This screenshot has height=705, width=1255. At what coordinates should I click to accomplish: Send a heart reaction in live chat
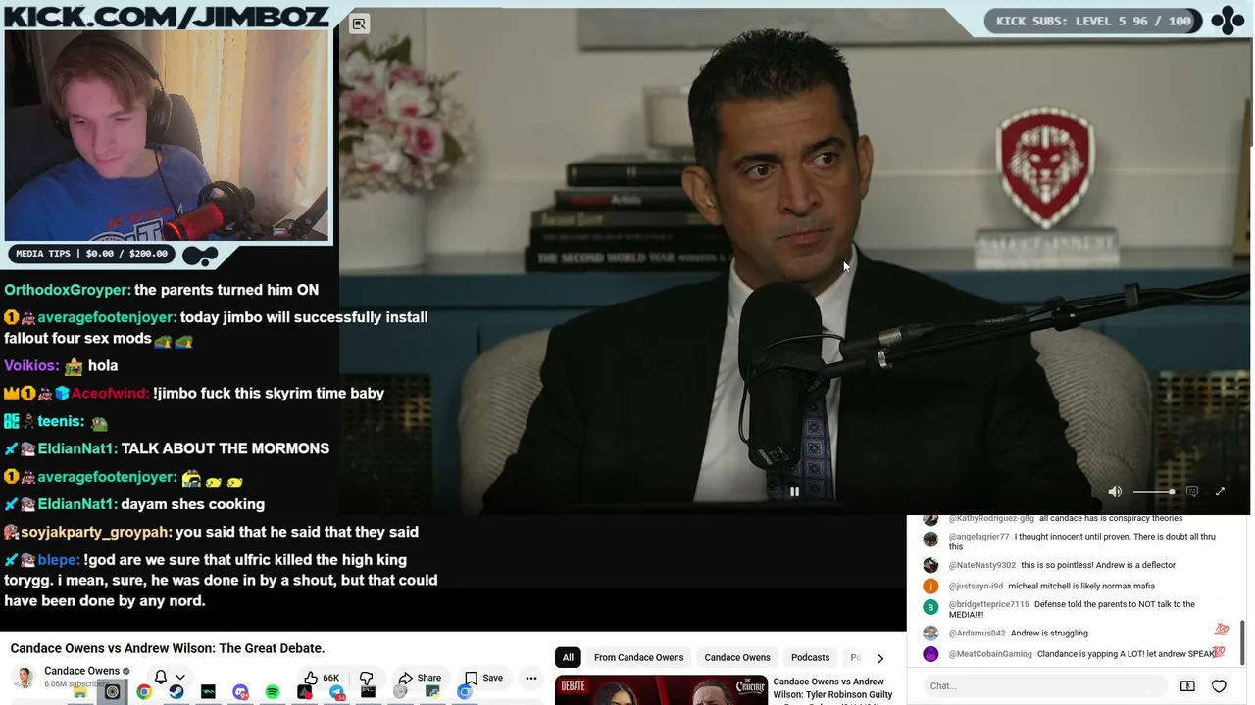[x=1219, y=685]
